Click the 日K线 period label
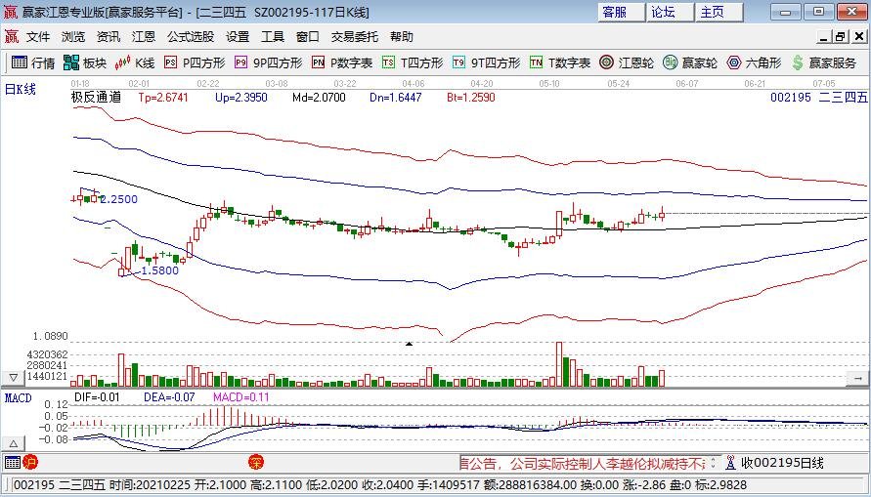This screenshot has height=497, width=871. pyautogui.click(x=21, y=89)
